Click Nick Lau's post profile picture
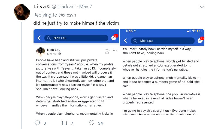Image resolution: width=218 pixels, height=129 pixels. 41,52
